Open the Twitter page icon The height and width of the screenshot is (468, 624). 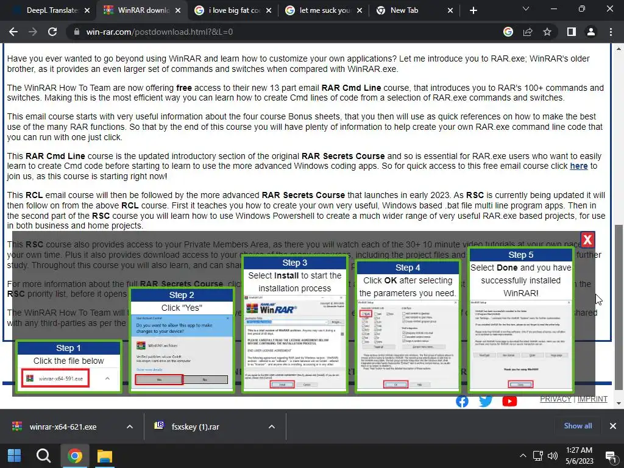486,401
